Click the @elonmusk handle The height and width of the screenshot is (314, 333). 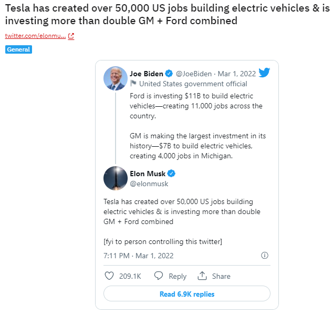(149, 184)
